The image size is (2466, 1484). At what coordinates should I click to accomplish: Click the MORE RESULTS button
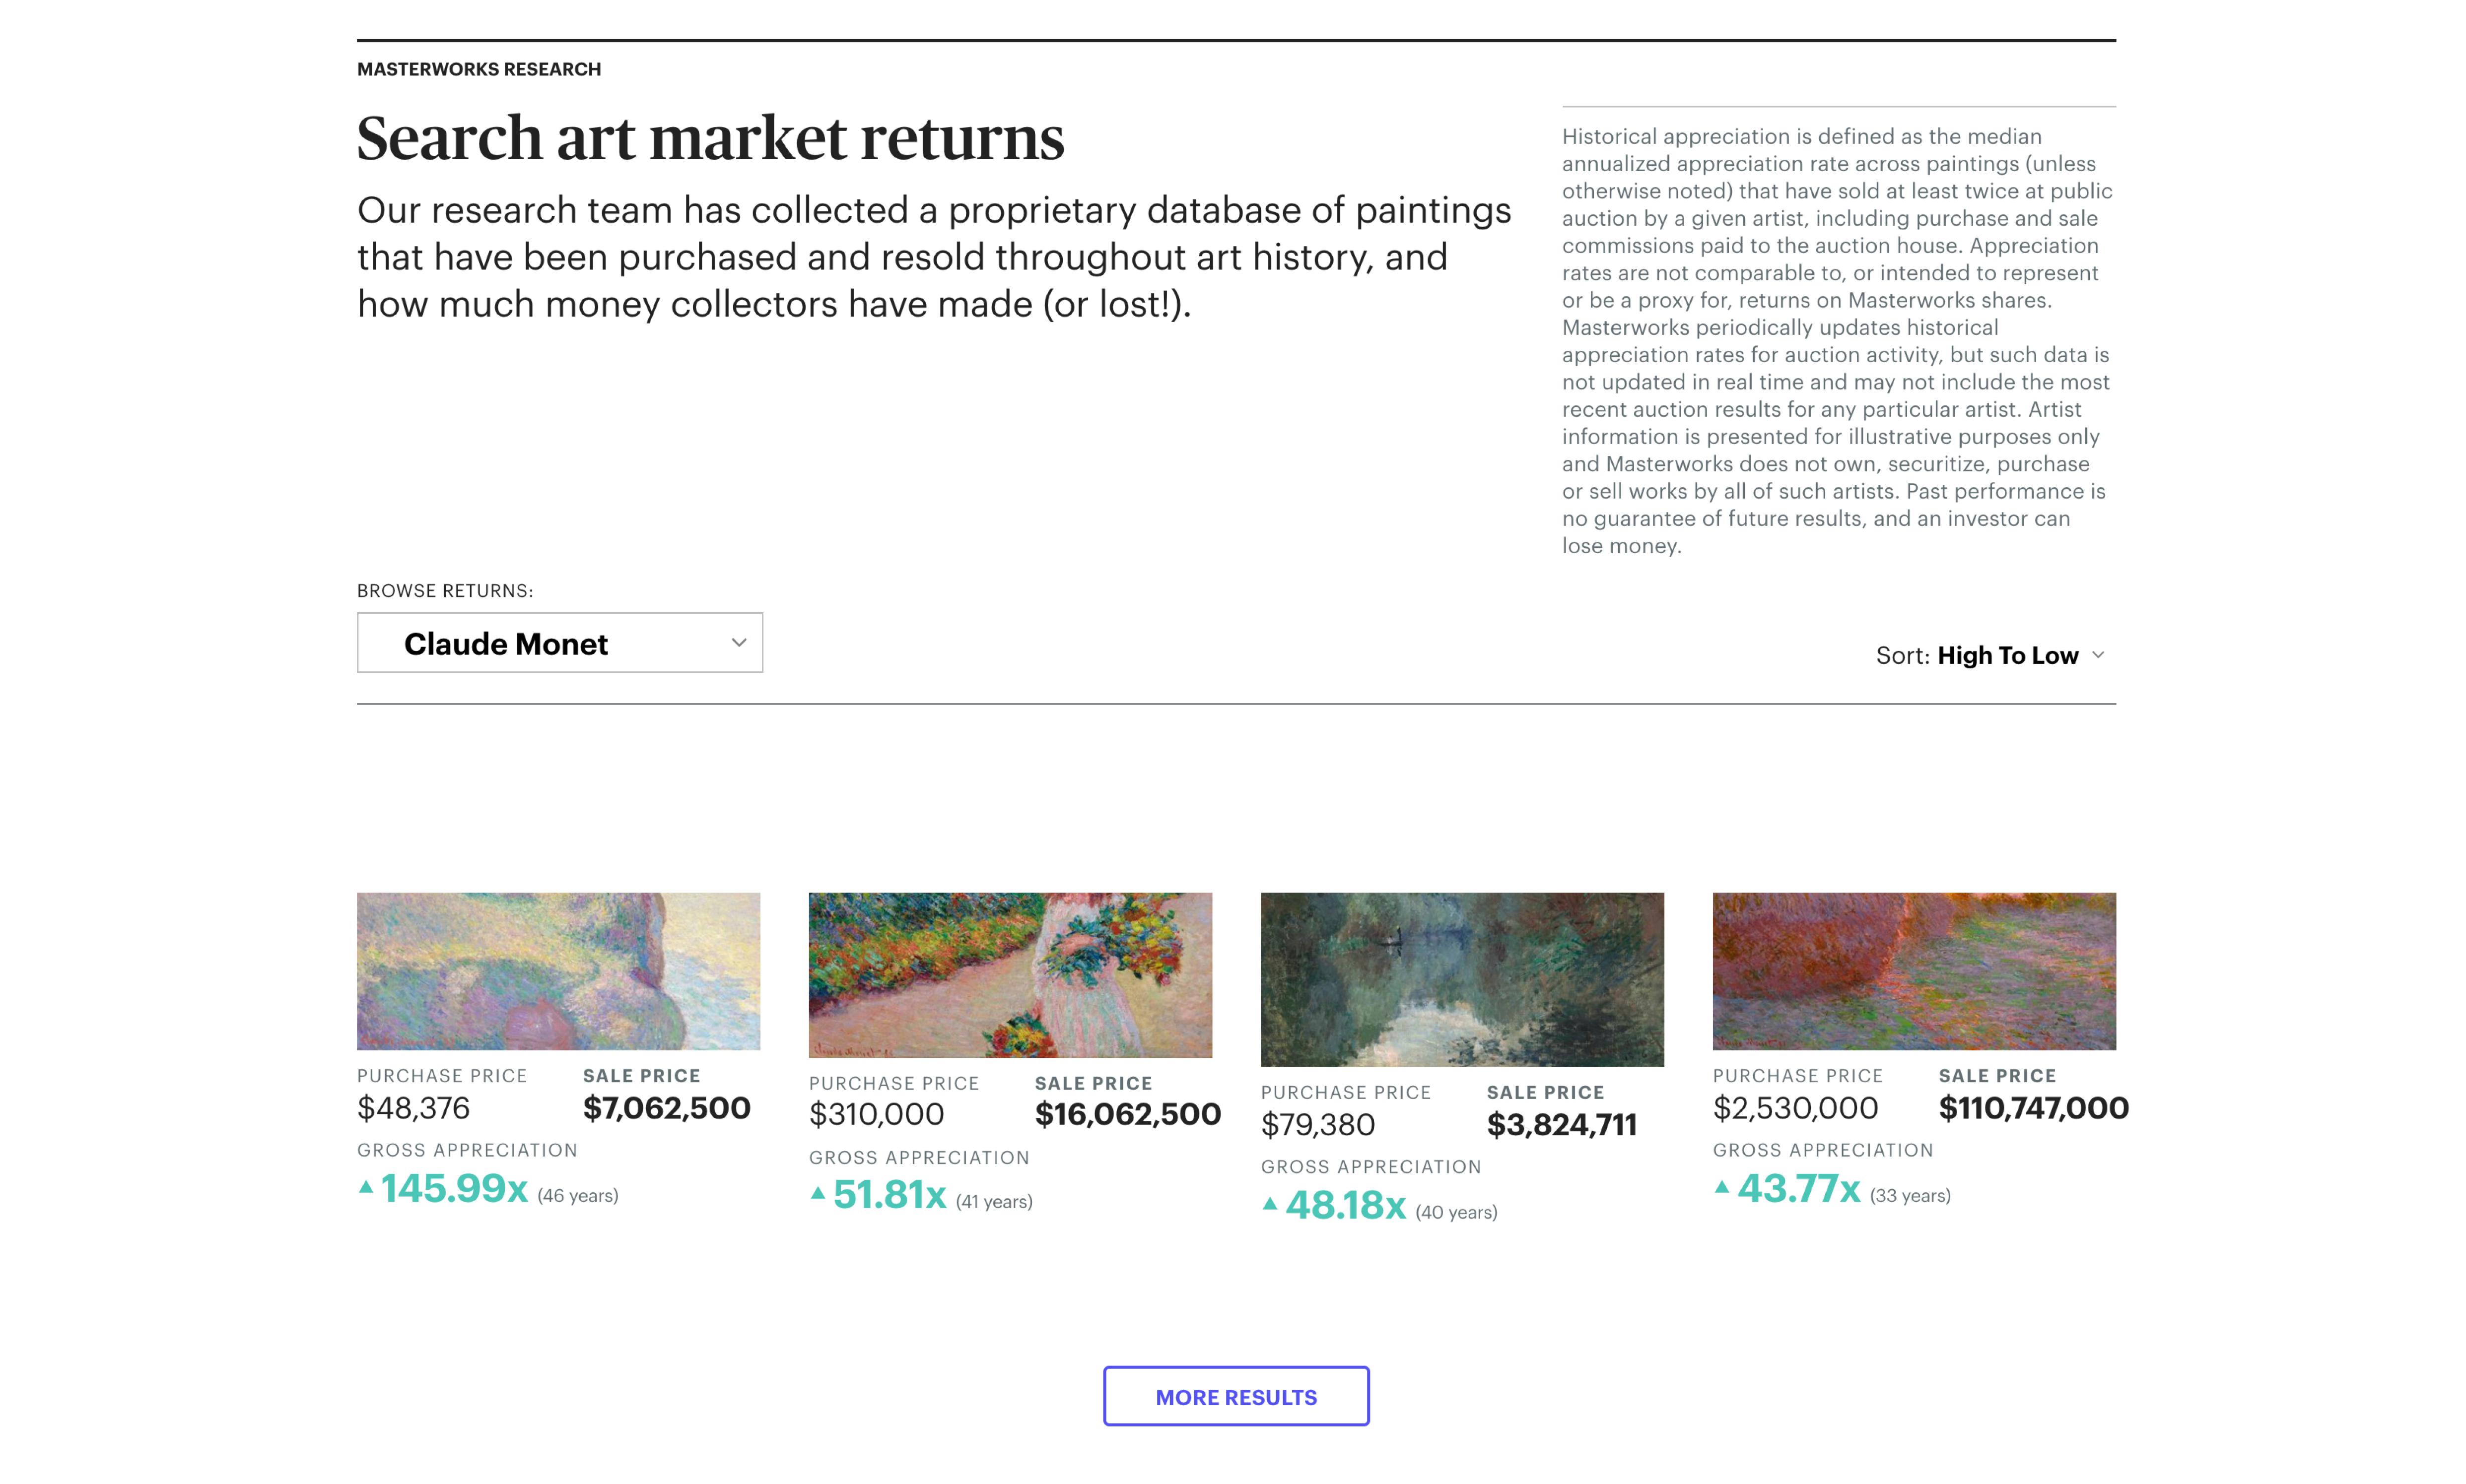tap(1235, 1396)
